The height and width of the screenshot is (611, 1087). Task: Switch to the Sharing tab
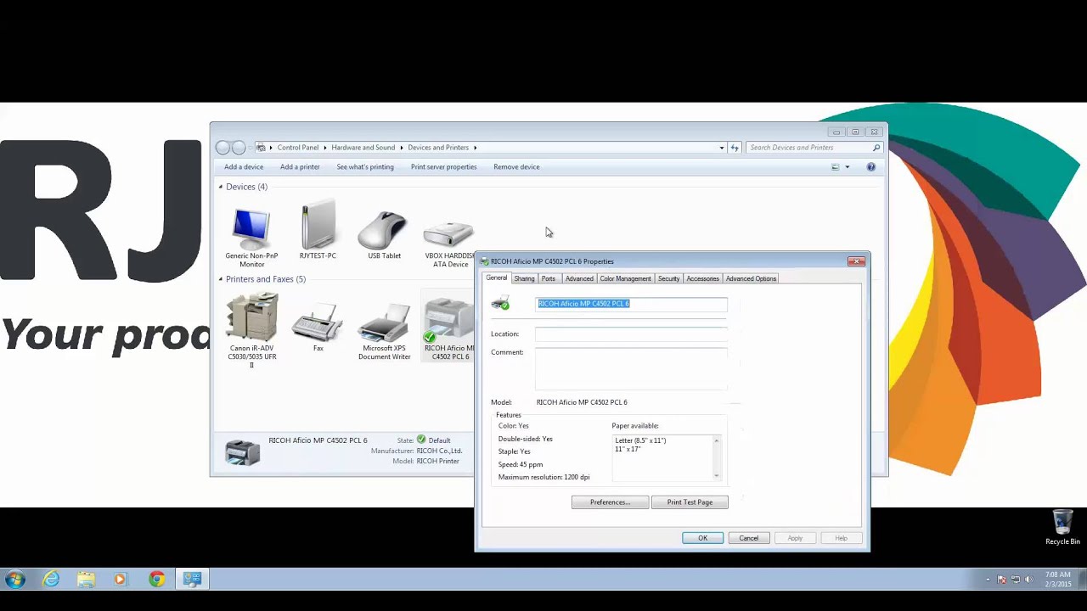click(524, 278)
